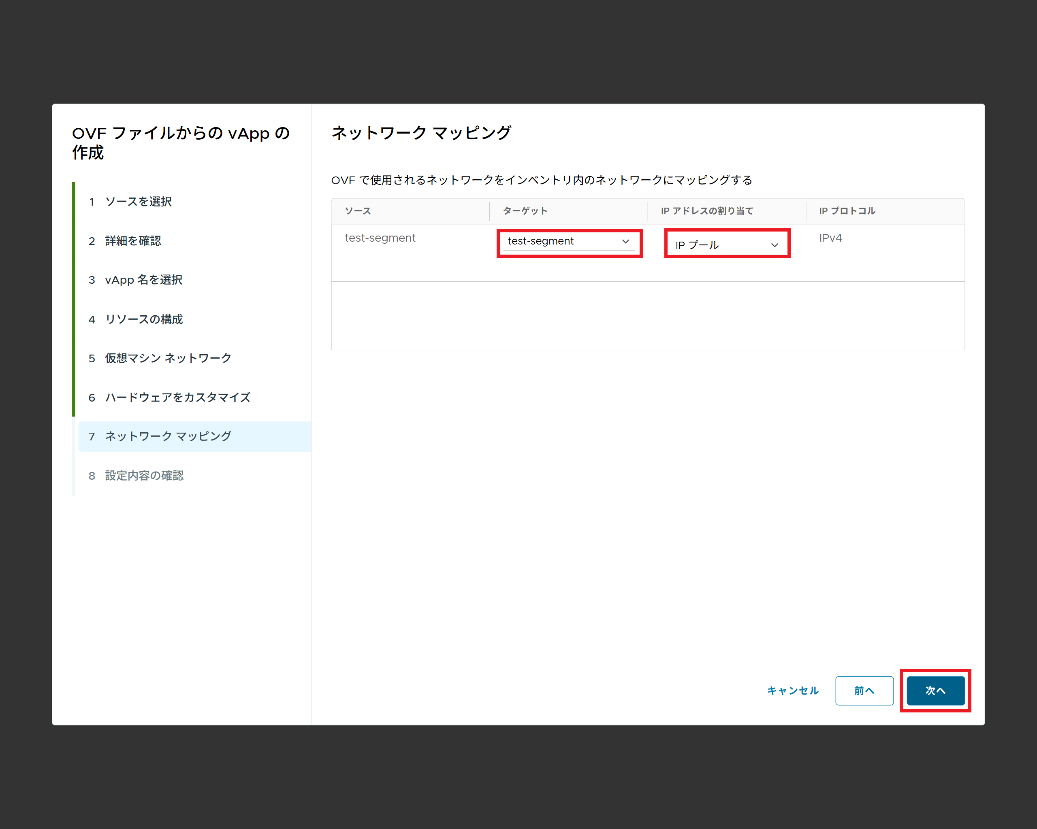Click the キャンセル link
This screenshot has height=829, width=1037.
click(x=793, y=691)
